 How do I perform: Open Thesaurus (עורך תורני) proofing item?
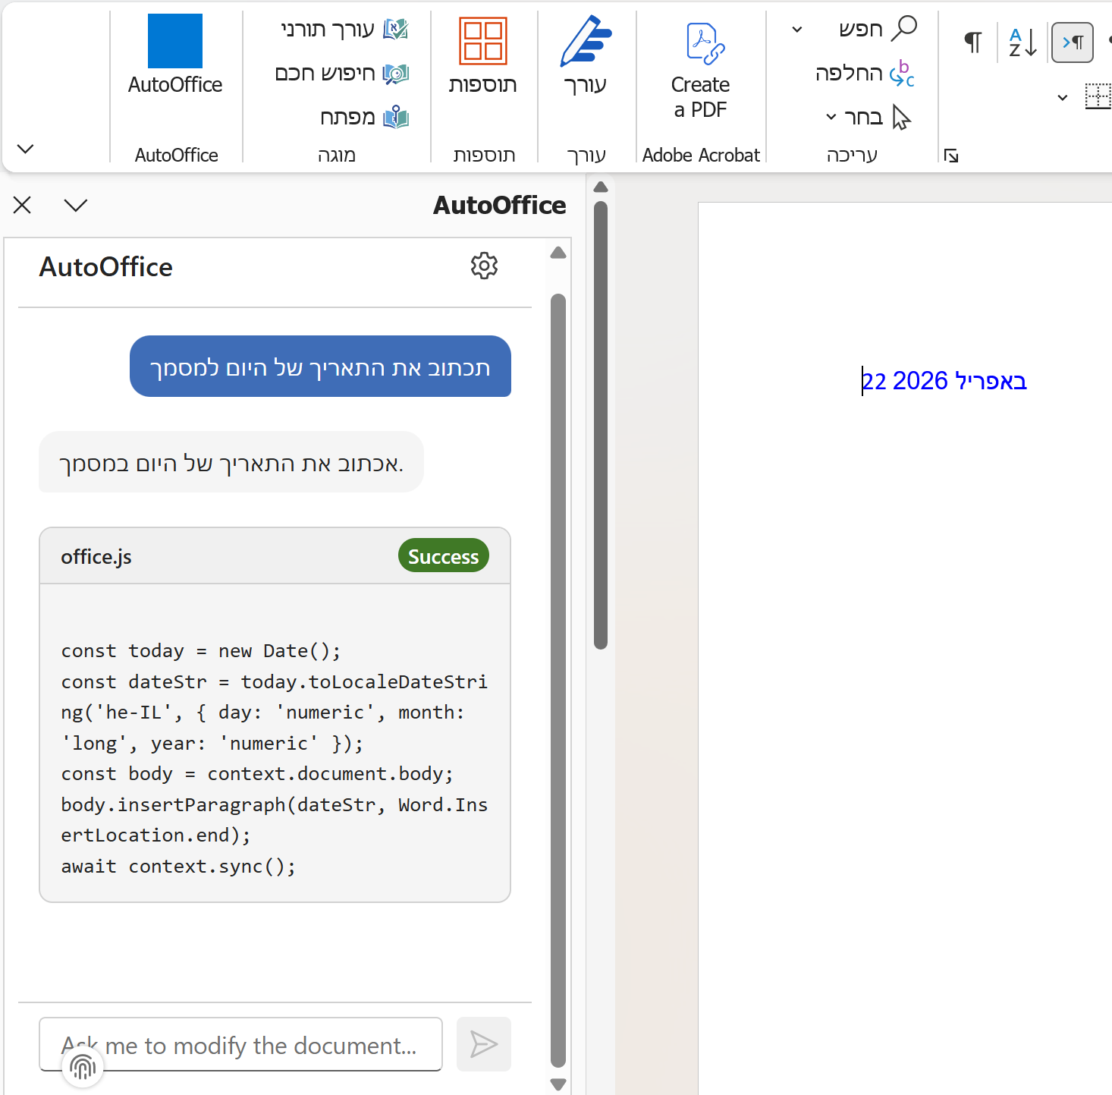point(344,30)
